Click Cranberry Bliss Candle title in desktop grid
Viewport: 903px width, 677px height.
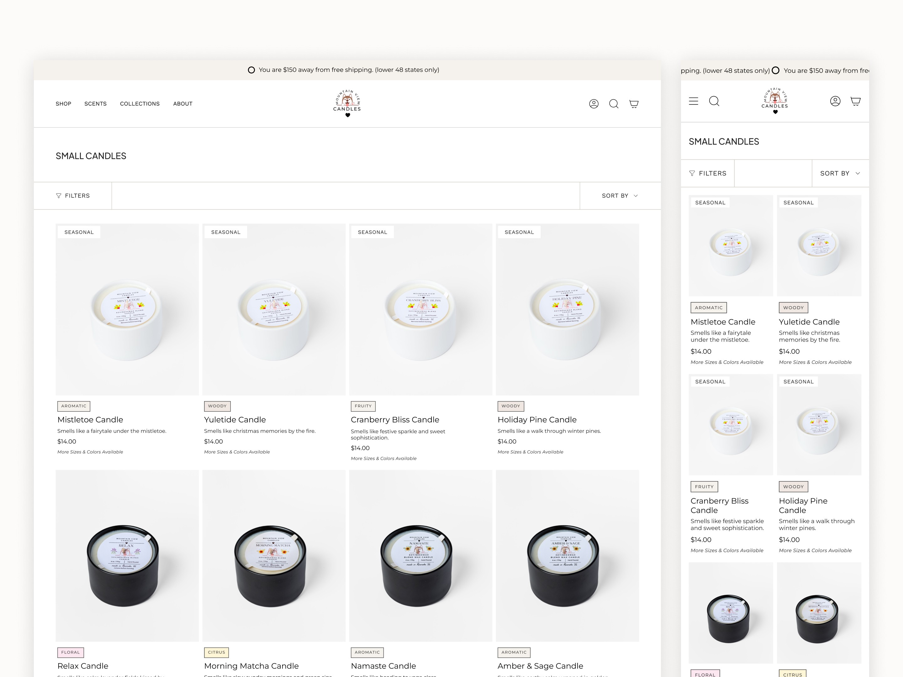point(395,419)
